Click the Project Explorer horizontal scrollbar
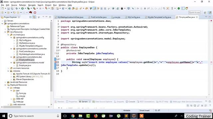 pos(12,107)
